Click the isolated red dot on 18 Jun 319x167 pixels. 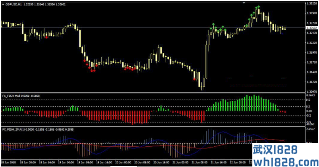point(47,37)
